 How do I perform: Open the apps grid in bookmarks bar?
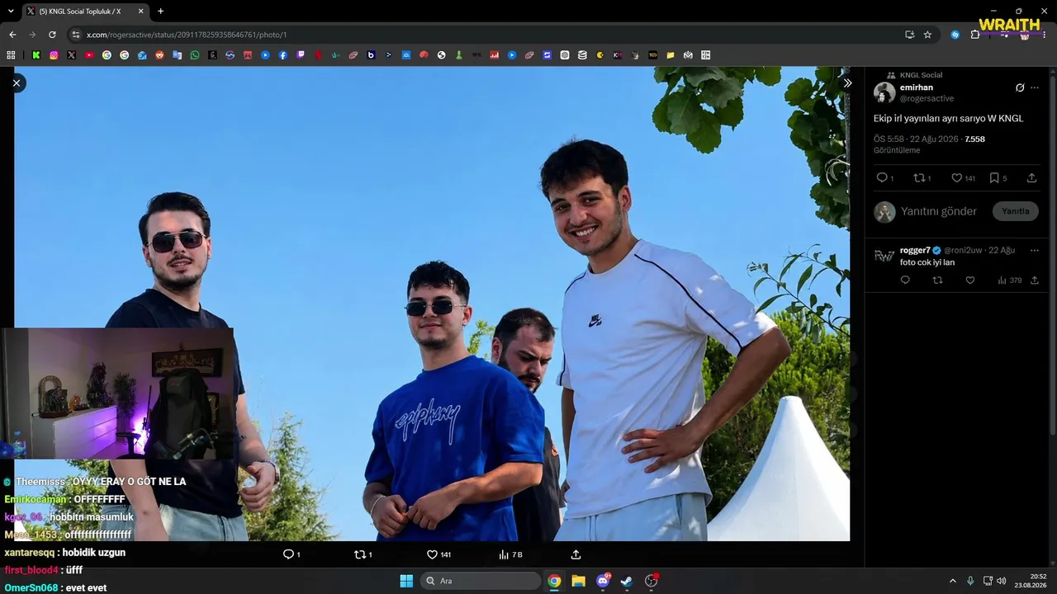(x=11, y=55)
